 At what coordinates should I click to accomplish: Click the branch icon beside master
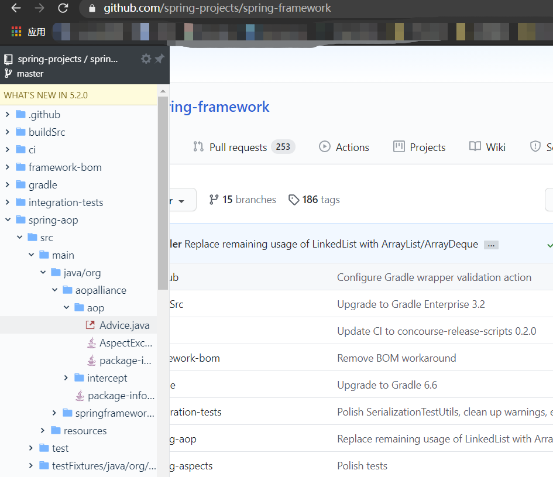pos(8,73)
